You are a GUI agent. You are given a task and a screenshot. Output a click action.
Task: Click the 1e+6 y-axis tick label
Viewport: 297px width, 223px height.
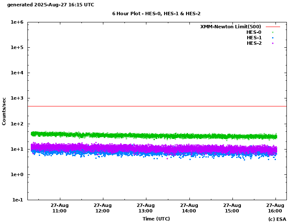pyautogui.click(x=17, y=22)
